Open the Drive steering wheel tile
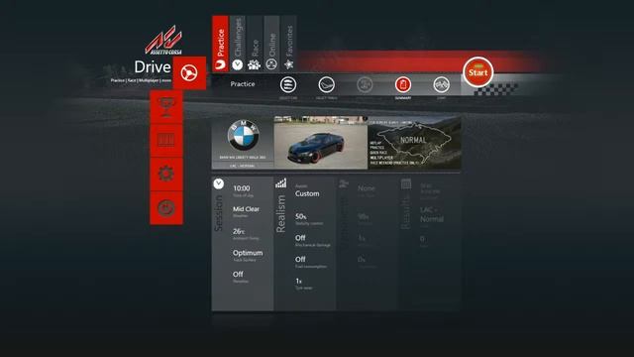Screen dimensions: 634x357 click(x=189, y=73)
